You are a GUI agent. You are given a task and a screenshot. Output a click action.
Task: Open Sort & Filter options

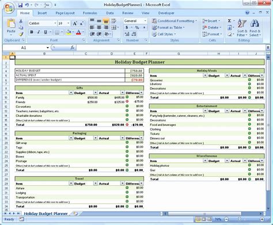pyautogui.click(x=242, y=28)
